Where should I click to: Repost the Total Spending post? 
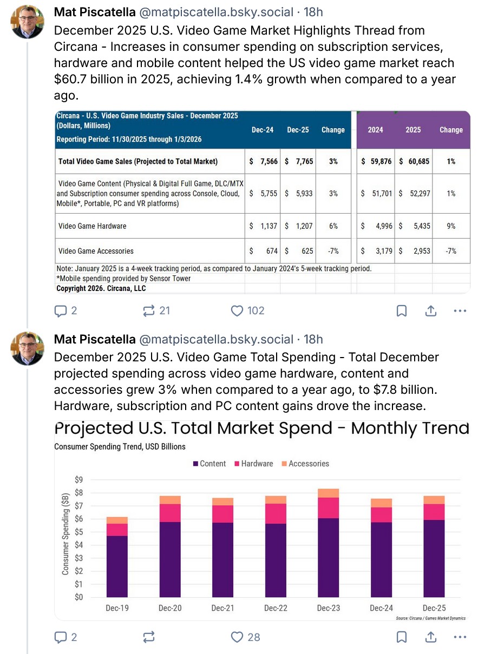tap(148, 637)
